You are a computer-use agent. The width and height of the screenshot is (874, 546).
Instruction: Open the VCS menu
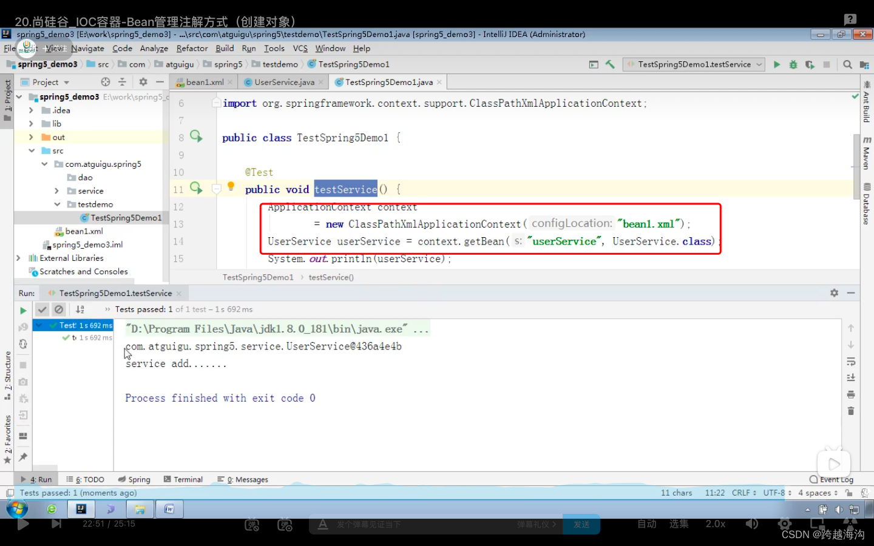point(300,49)
